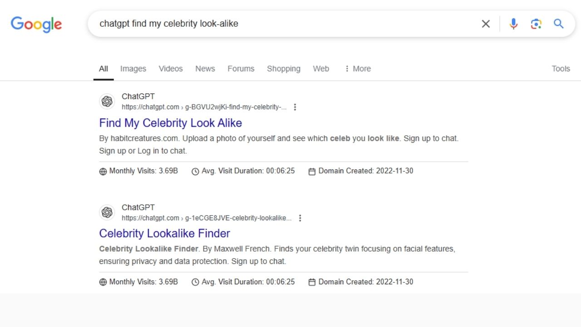
Task: Click calendar icon in second result's stats
Action: coord(312,282)
